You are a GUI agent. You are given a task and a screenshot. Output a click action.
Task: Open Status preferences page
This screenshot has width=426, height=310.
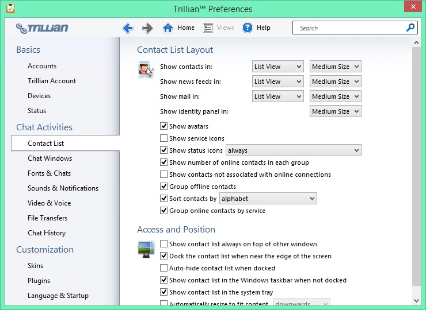tap(37, 111)
